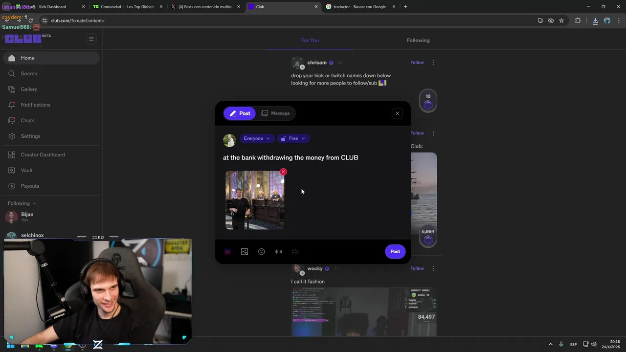Click the 5,994 badge on the ship post
The height and width of the screenshot is (352, 626).
[x=428, y=237]
